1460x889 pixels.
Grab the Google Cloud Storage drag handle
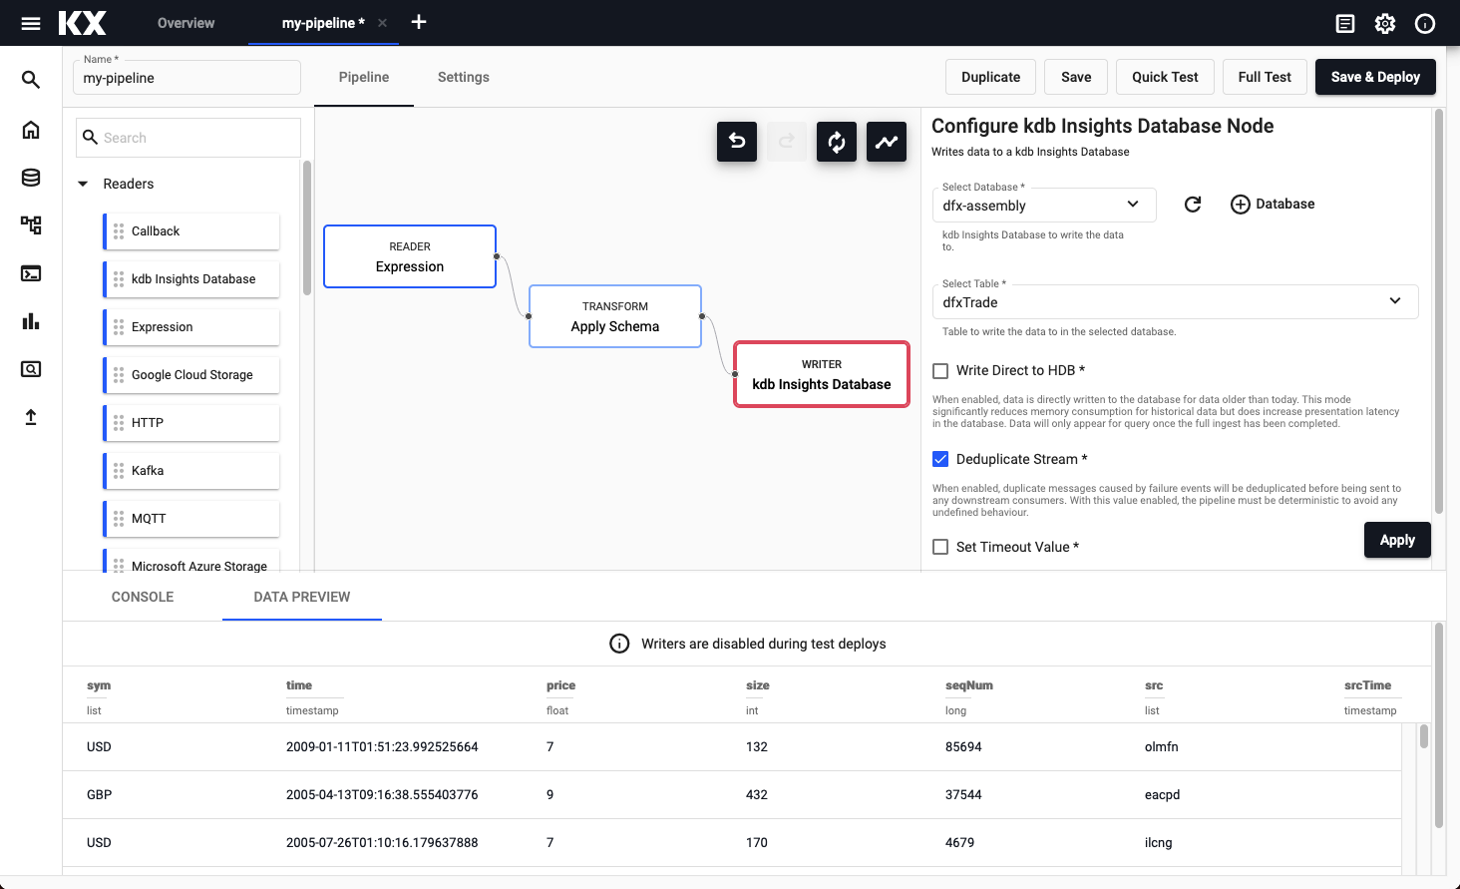pyautogui.click(x=119, y=375)
